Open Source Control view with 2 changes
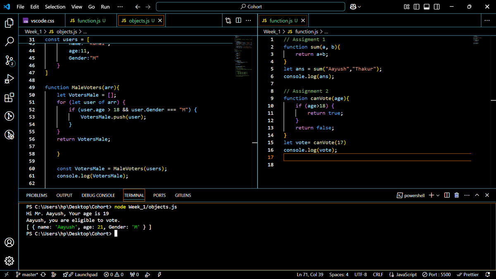Screen dimensions: 496x279 9,61
